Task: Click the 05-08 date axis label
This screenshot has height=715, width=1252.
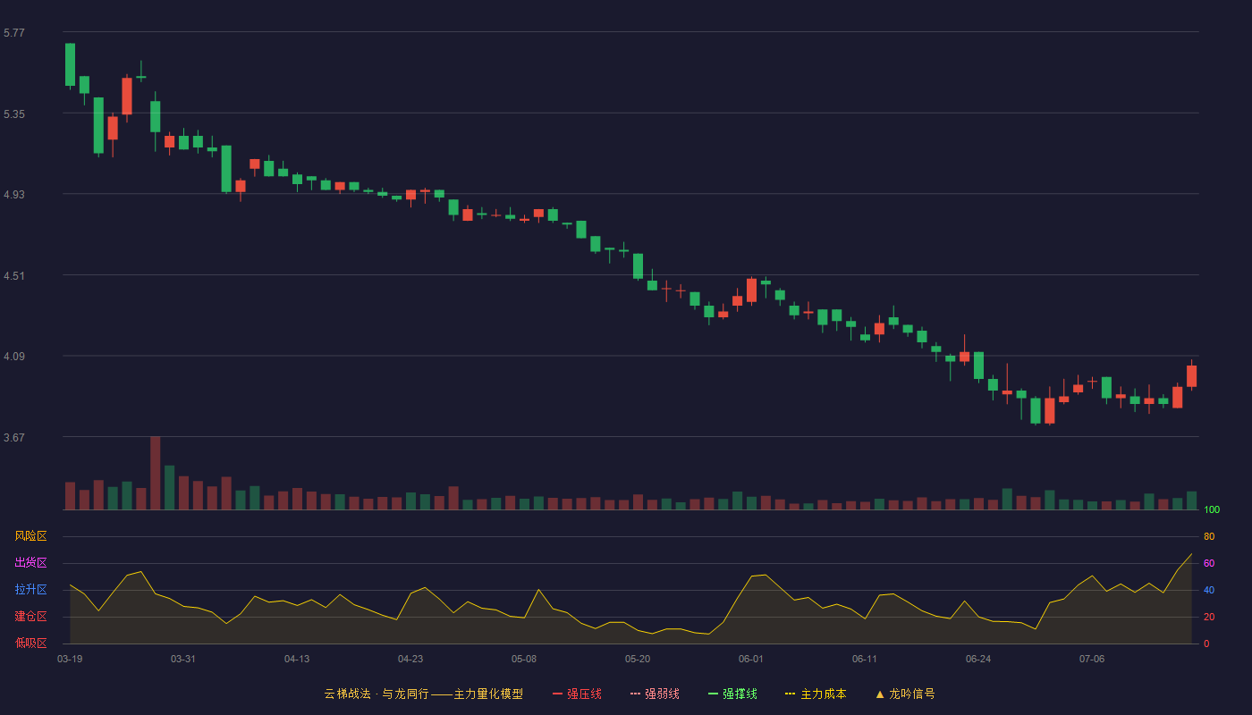Action: 524,659
